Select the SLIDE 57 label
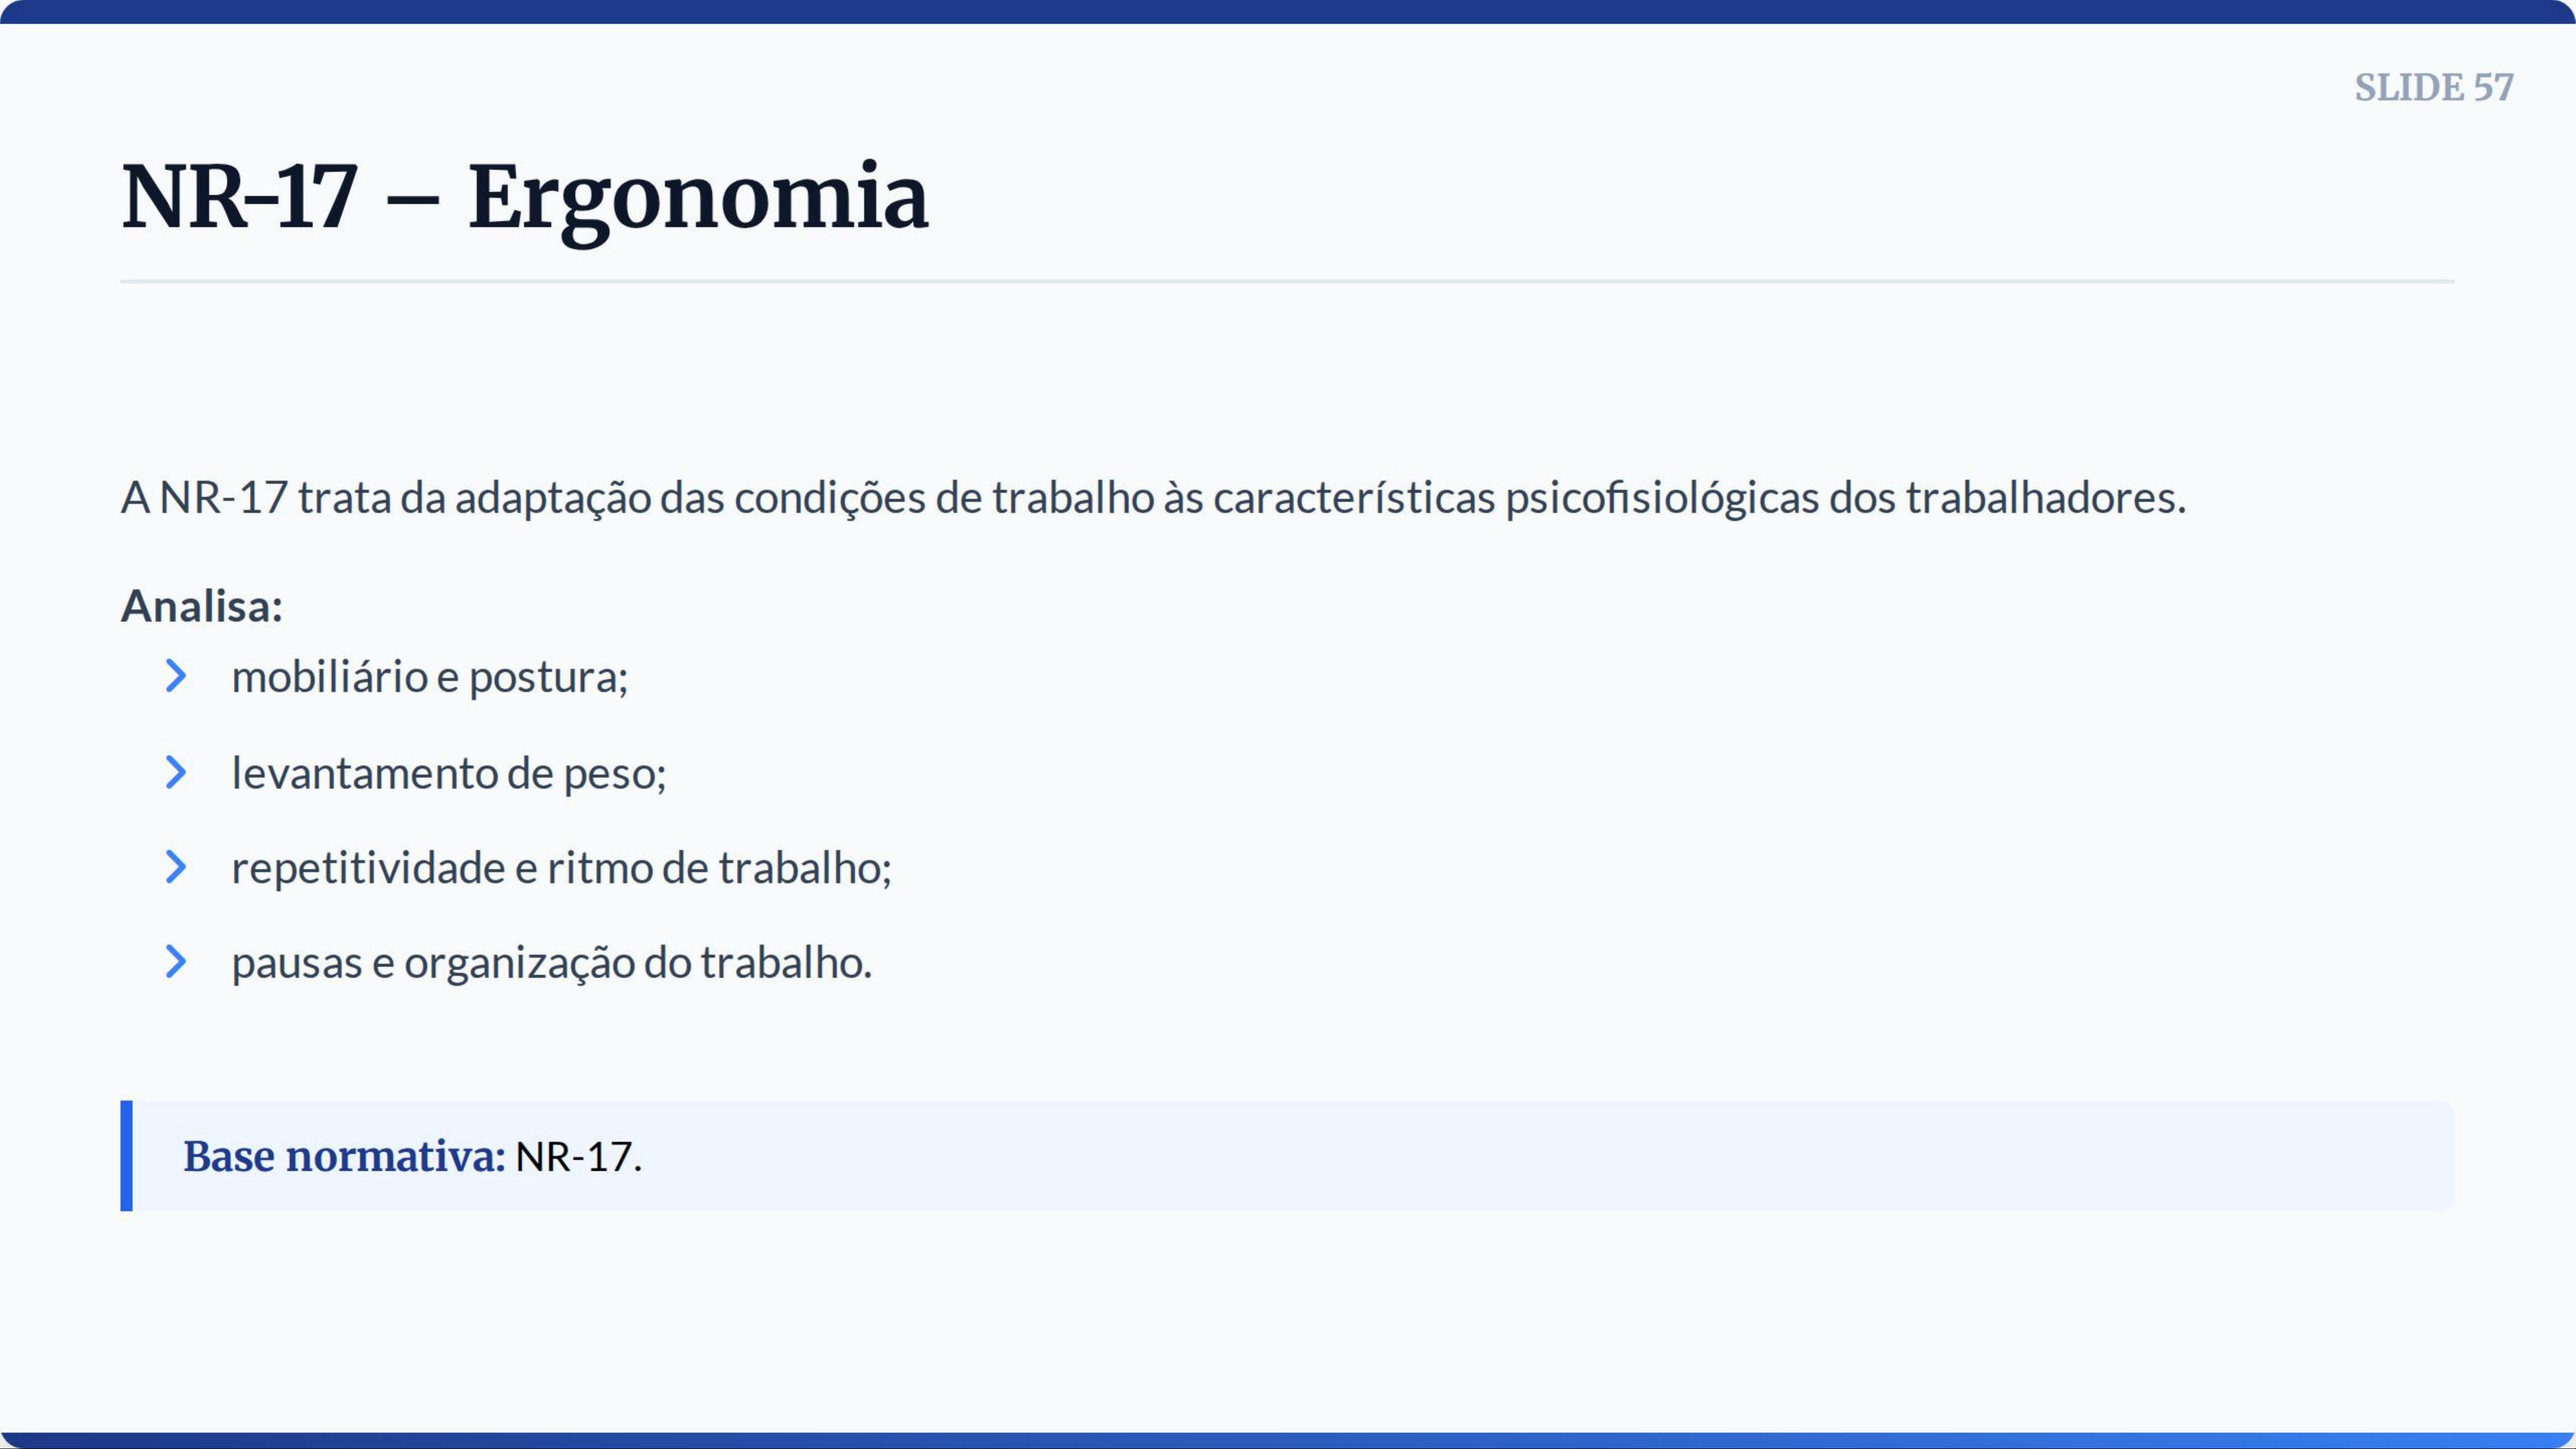The width and height of the screenshot is (2576, 1449). [2433, 88]
